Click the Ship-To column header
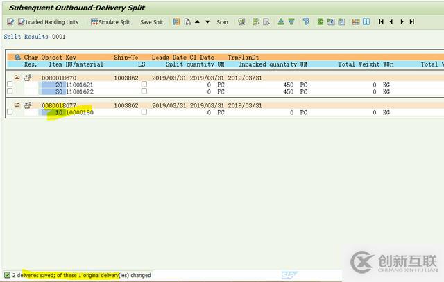 (126, 57)
